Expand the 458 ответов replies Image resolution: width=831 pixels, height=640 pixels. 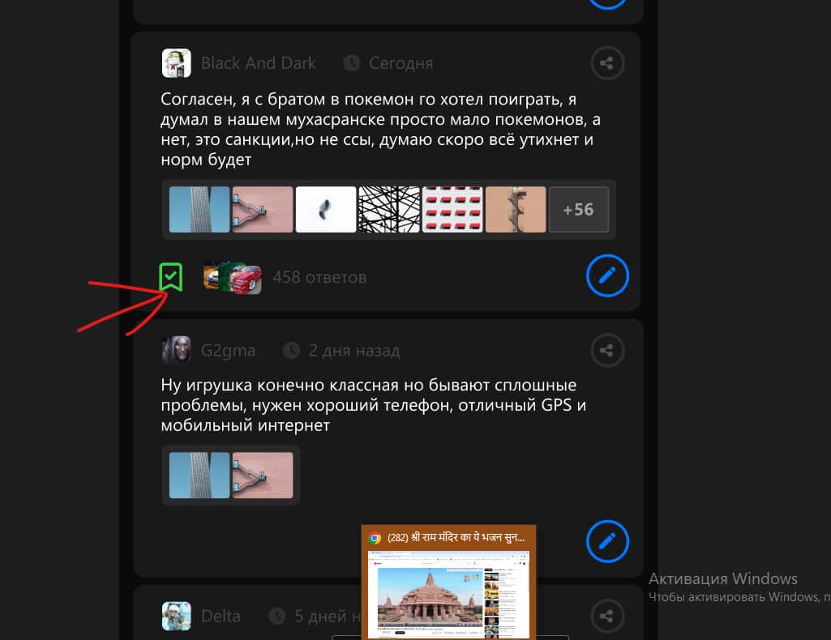(319, 278)
